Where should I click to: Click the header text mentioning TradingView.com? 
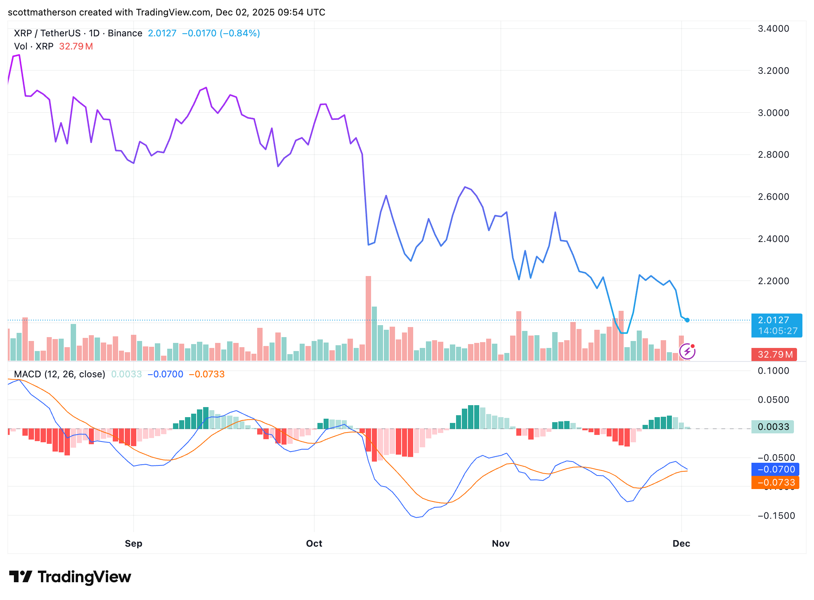tap(166, 12)
